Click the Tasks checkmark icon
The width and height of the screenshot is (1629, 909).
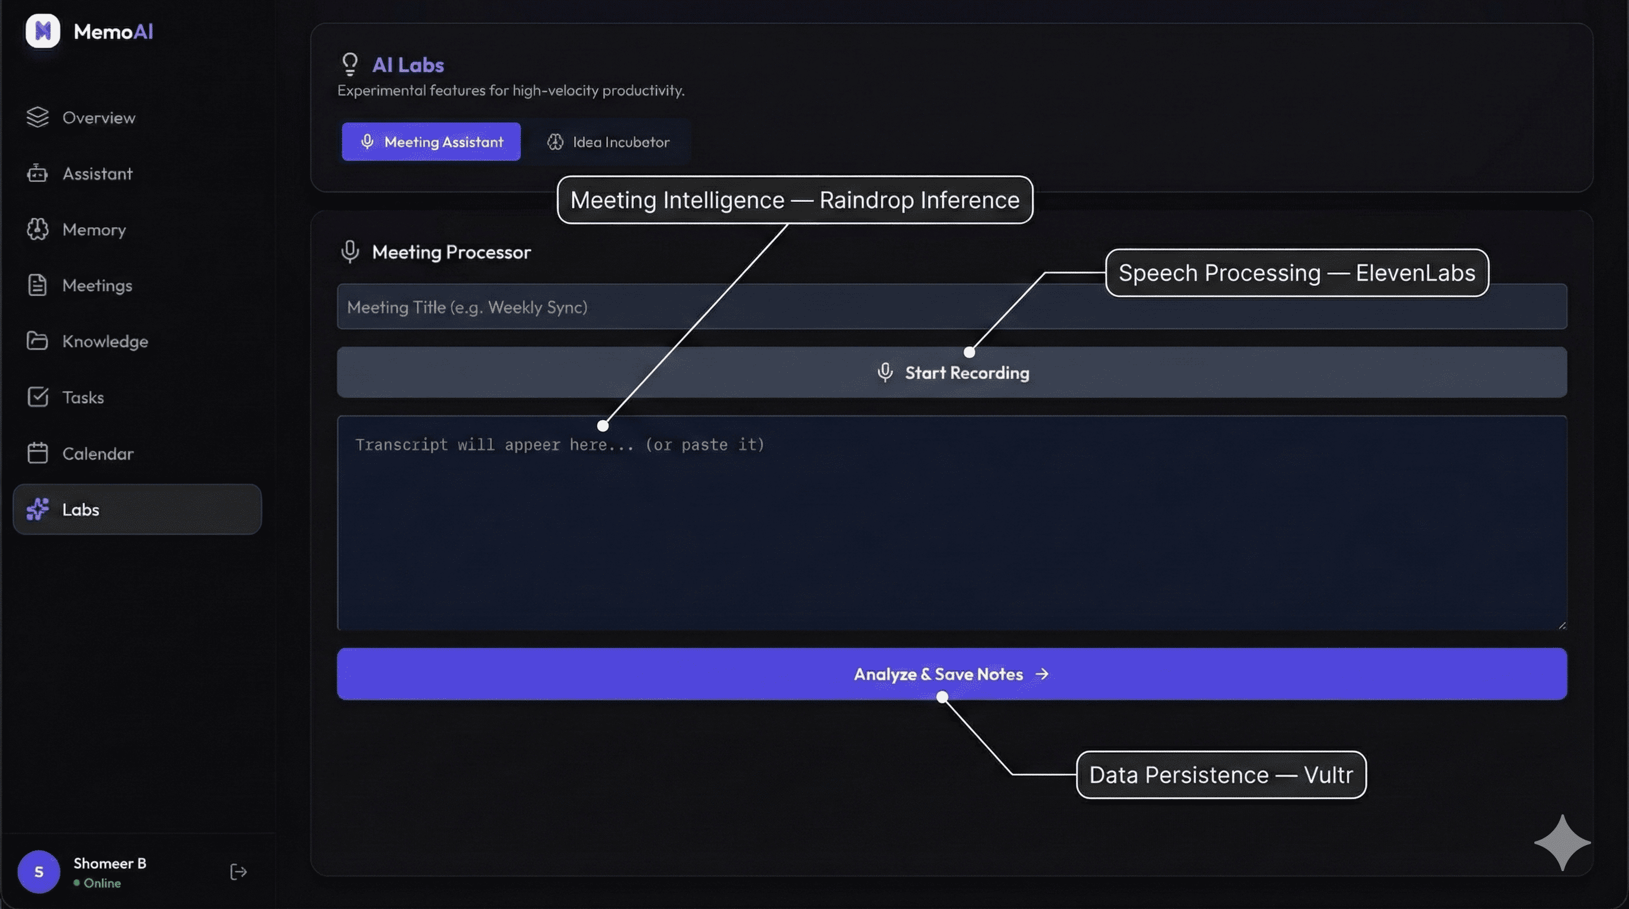coord(37,397)
